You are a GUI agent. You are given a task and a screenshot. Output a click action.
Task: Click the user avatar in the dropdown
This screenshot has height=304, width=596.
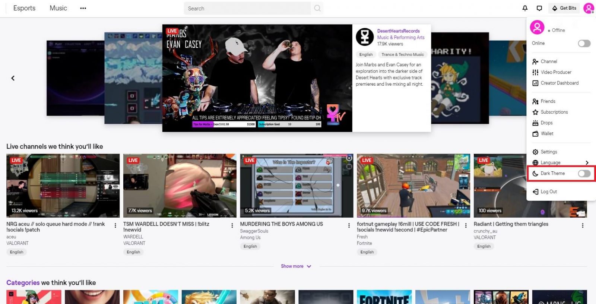[537, 27]
